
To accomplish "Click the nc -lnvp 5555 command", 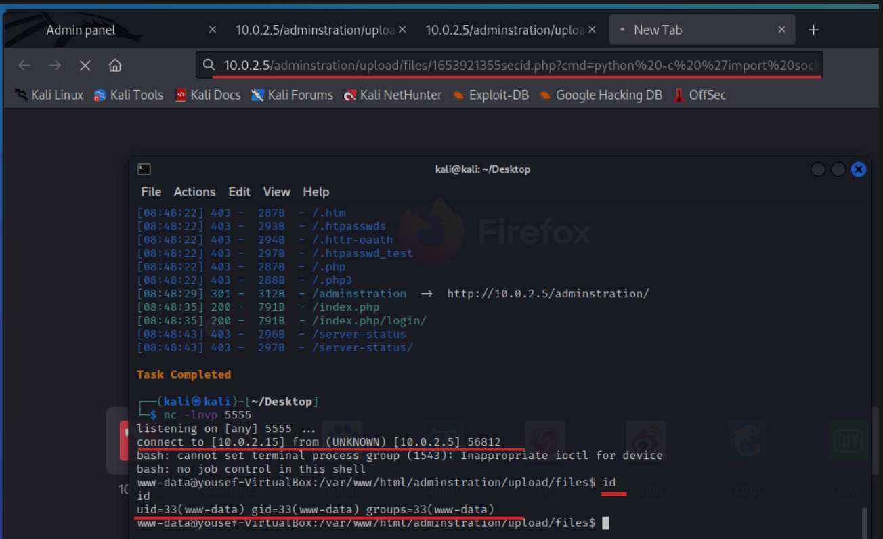I will coord(207,415).
